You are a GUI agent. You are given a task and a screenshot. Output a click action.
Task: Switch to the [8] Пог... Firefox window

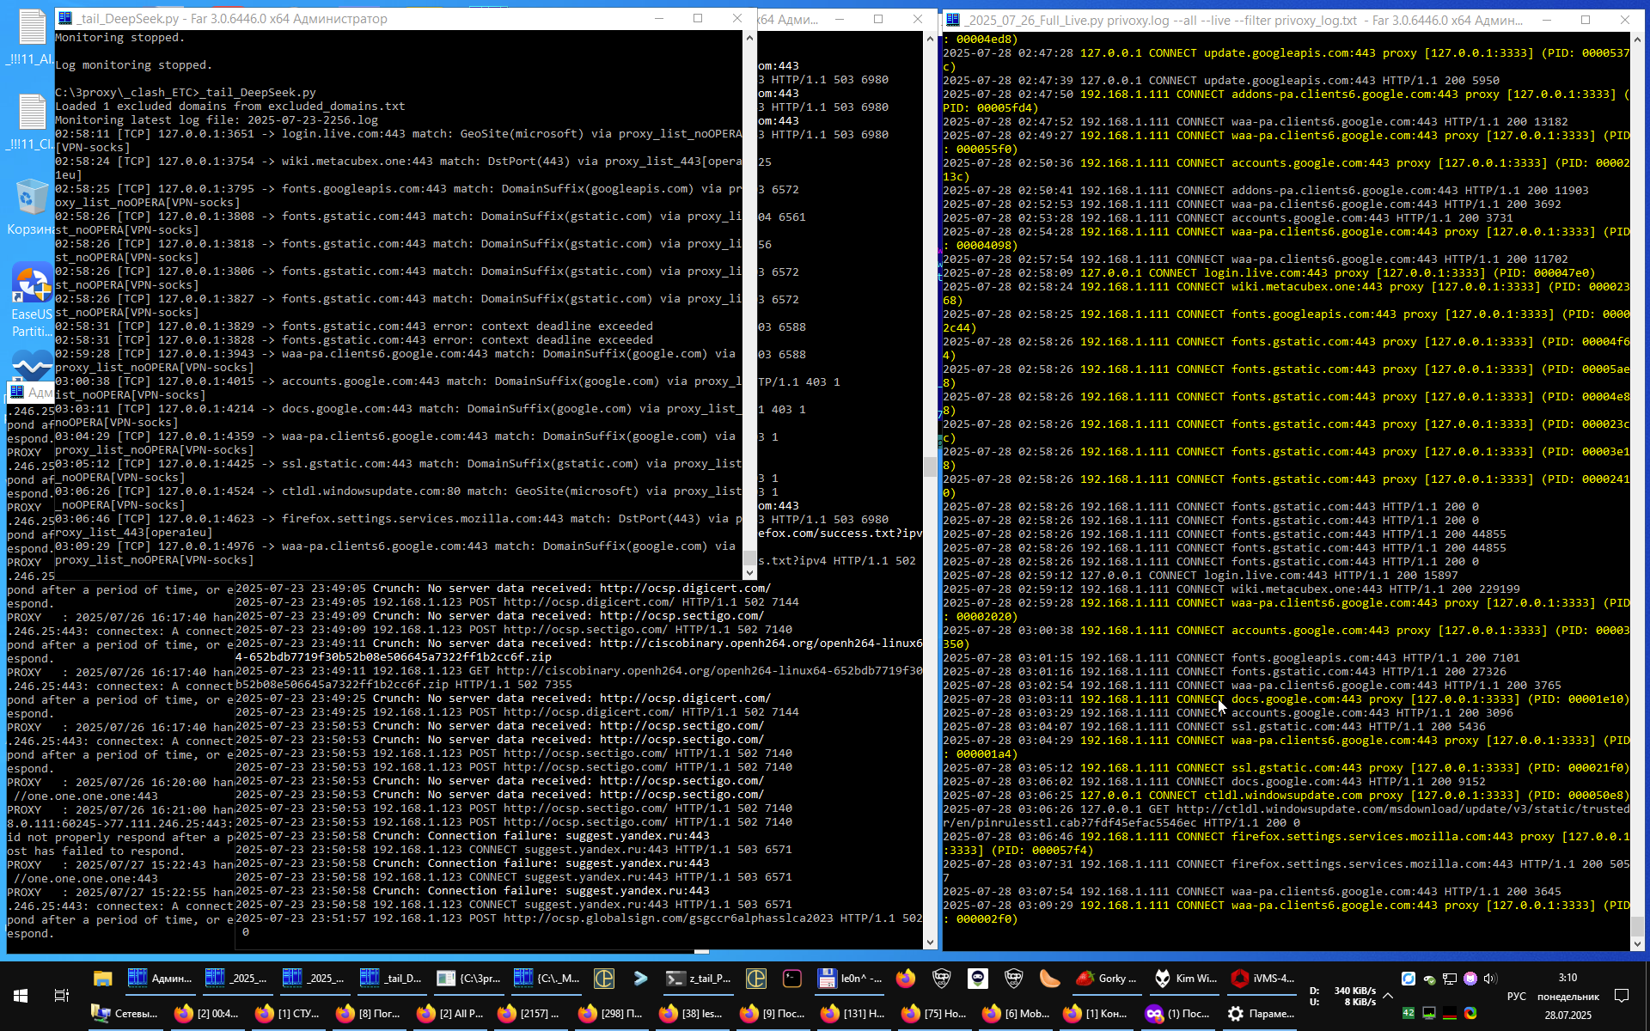(368, 1014)
